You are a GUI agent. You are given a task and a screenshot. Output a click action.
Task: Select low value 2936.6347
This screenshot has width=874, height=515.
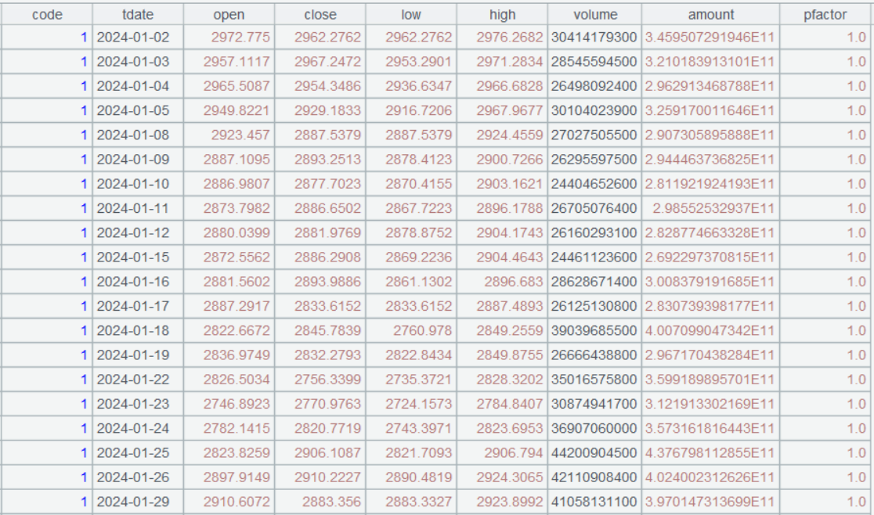pyautogui.click(x=411, y=86)
